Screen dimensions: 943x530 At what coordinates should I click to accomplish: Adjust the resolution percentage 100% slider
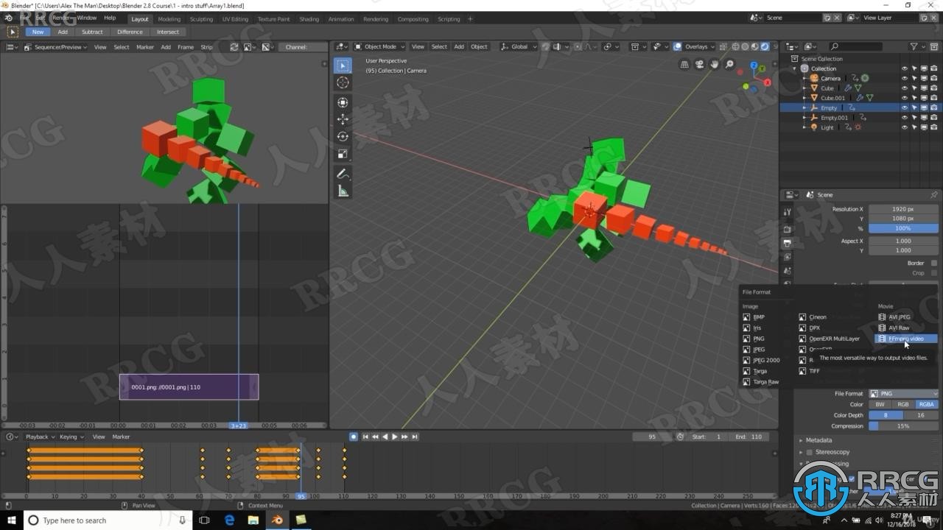click(x=904, y=229)
